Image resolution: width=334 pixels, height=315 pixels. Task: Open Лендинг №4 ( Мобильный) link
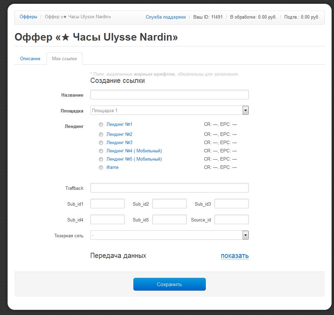(134, 151)
